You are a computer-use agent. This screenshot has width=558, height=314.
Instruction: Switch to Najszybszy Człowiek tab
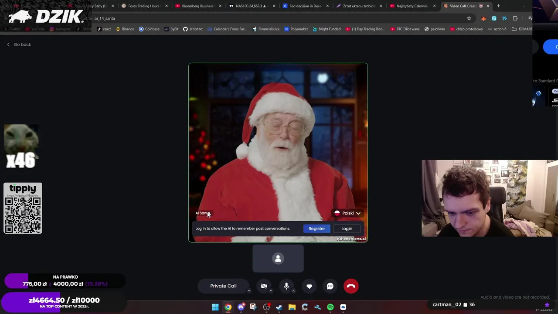[x=412, y=6]
